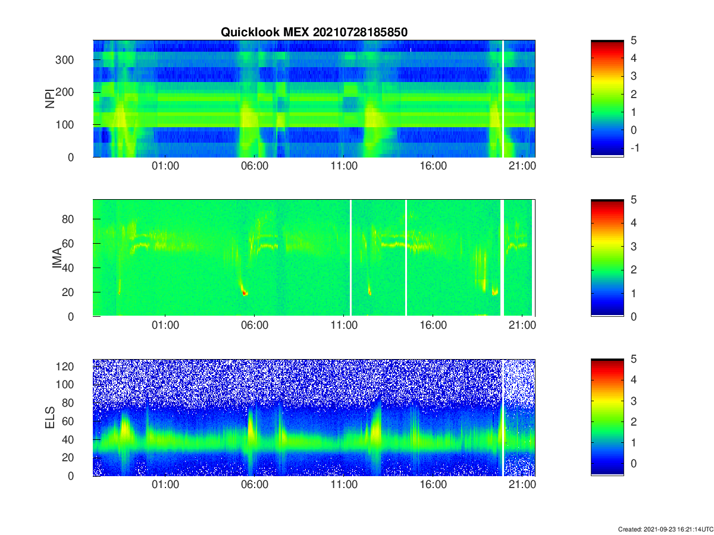Click the NPI panel colorbar
714x535 pixels.
tap(607, 98)
